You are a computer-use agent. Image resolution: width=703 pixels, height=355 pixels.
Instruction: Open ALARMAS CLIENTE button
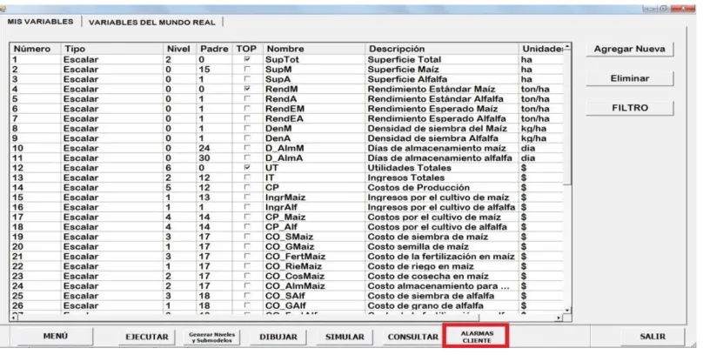tap(477, 337)
